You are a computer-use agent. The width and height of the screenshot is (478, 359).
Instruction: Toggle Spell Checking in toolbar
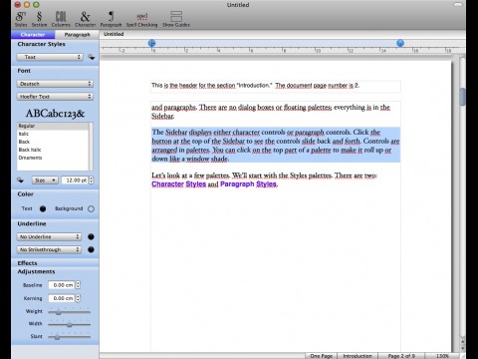(141, 20)
